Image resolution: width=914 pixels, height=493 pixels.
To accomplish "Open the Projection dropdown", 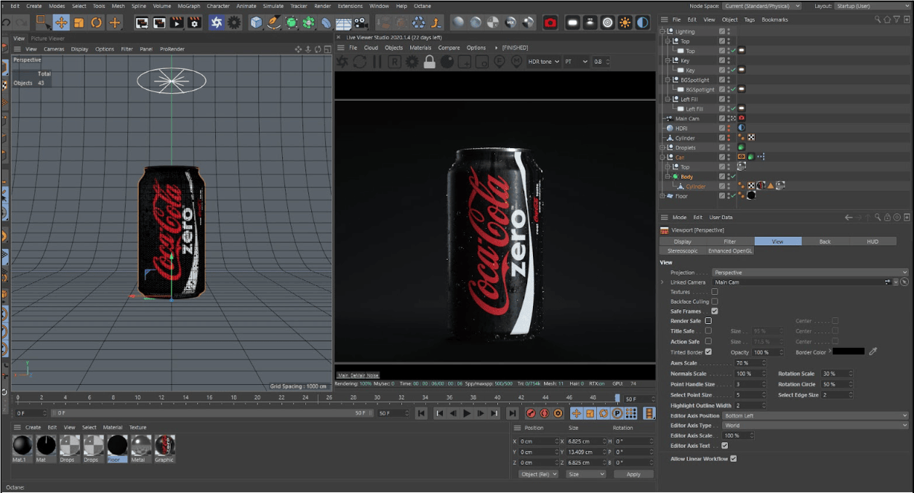I will tap(811, 272).
